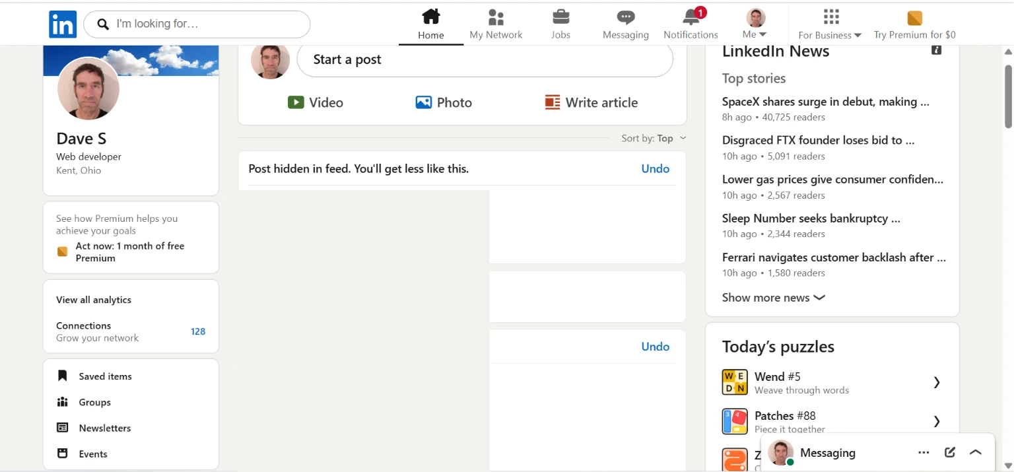The image size is (1014, 472).
Task: Open the Wend #5 puzzle title
Action: 778,376
